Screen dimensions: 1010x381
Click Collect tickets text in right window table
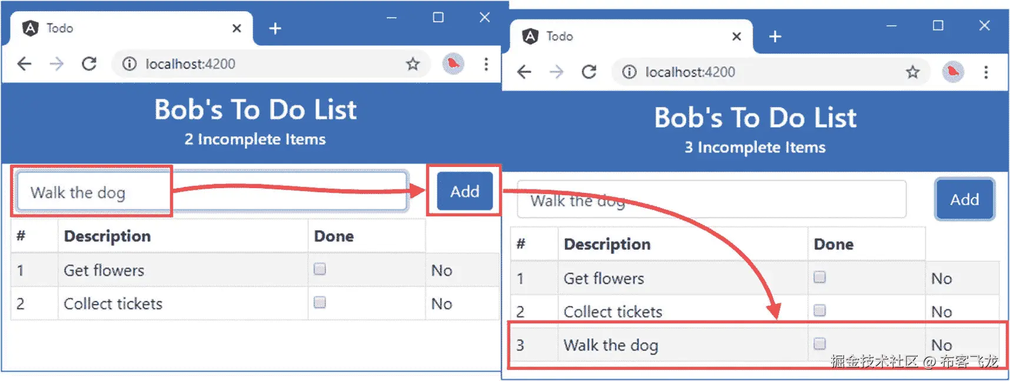613,312
